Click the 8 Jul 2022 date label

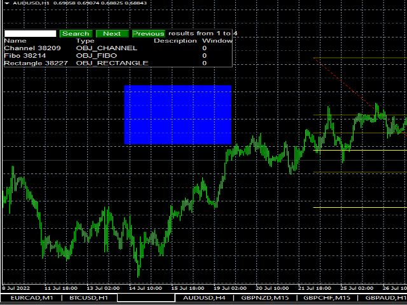(16, 288)
